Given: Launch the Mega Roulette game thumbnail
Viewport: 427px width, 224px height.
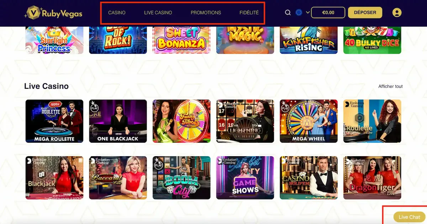Looking at the screenshot, I should tap(54, 121).
